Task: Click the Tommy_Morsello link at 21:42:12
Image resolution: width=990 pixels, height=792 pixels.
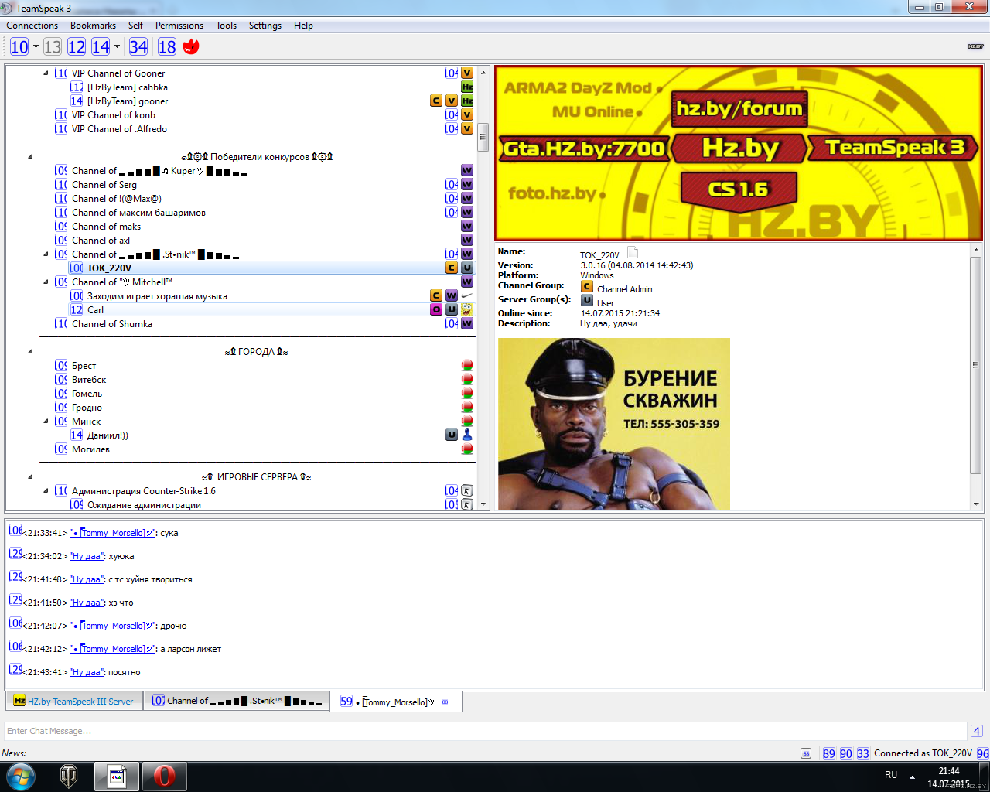Action: point(113,649)
